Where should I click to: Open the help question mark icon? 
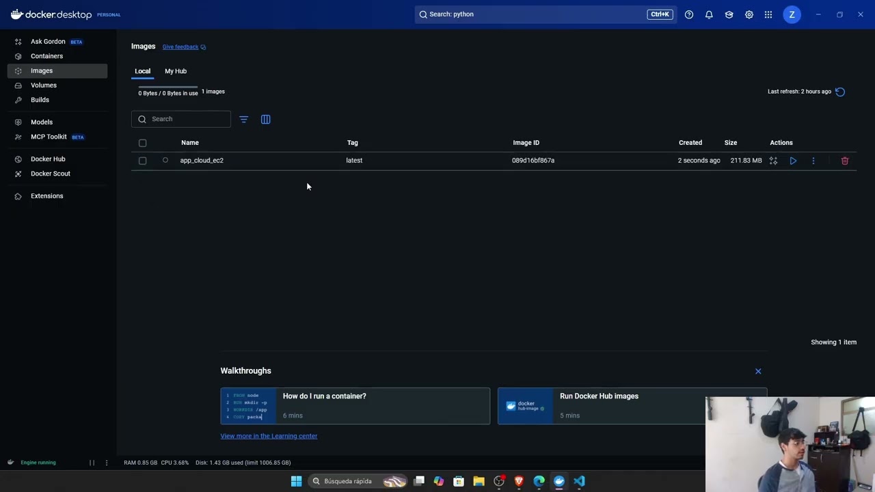[x=689, y=14]
